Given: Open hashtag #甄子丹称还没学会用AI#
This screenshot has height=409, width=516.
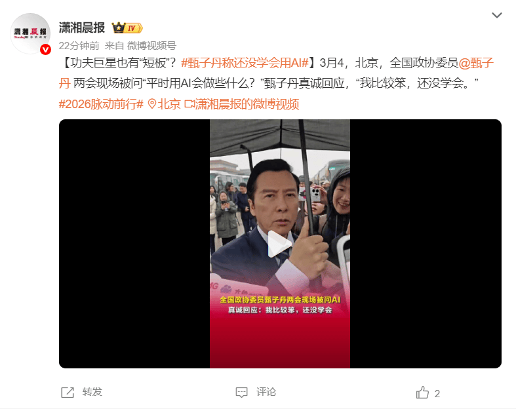Looking at the screenshot, I should click(245, 62).
